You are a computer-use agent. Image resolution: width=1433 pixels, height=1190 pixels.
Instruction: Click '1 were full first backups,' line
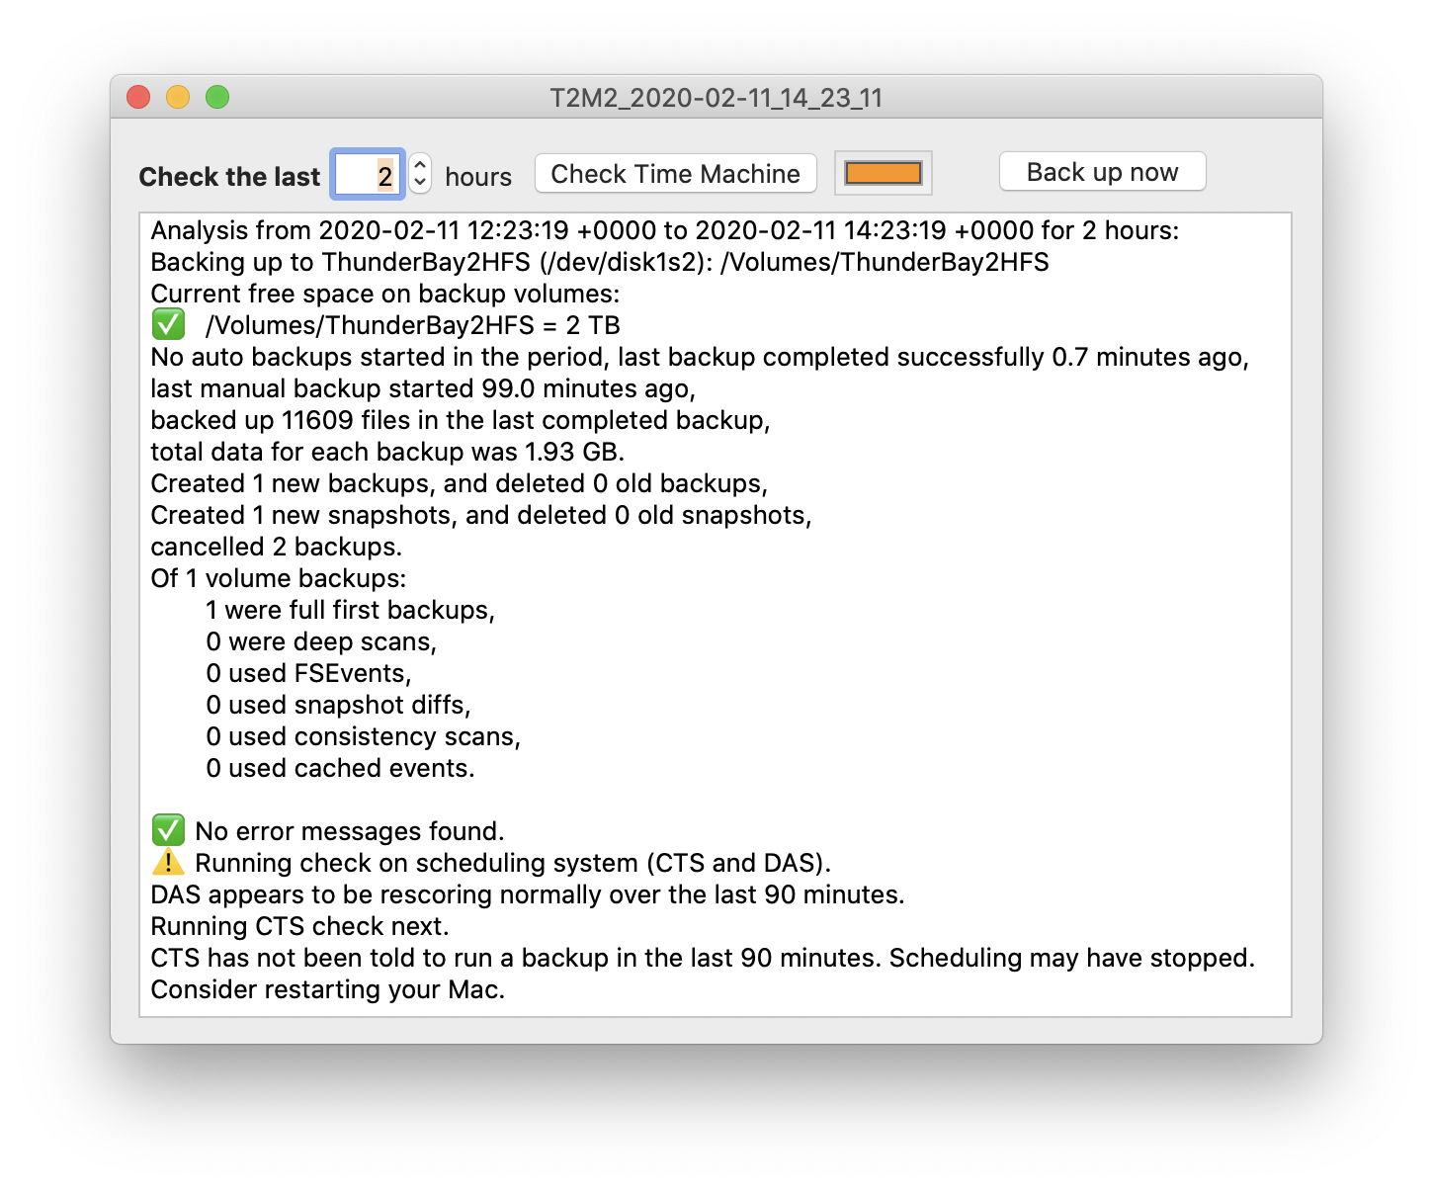pos(351,610)
